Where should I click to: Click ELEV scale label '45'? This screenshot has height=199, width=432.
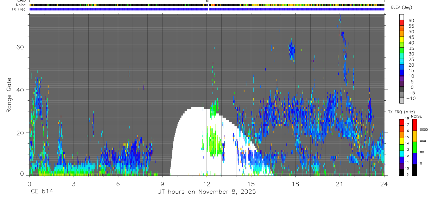[x=411, y=37]
